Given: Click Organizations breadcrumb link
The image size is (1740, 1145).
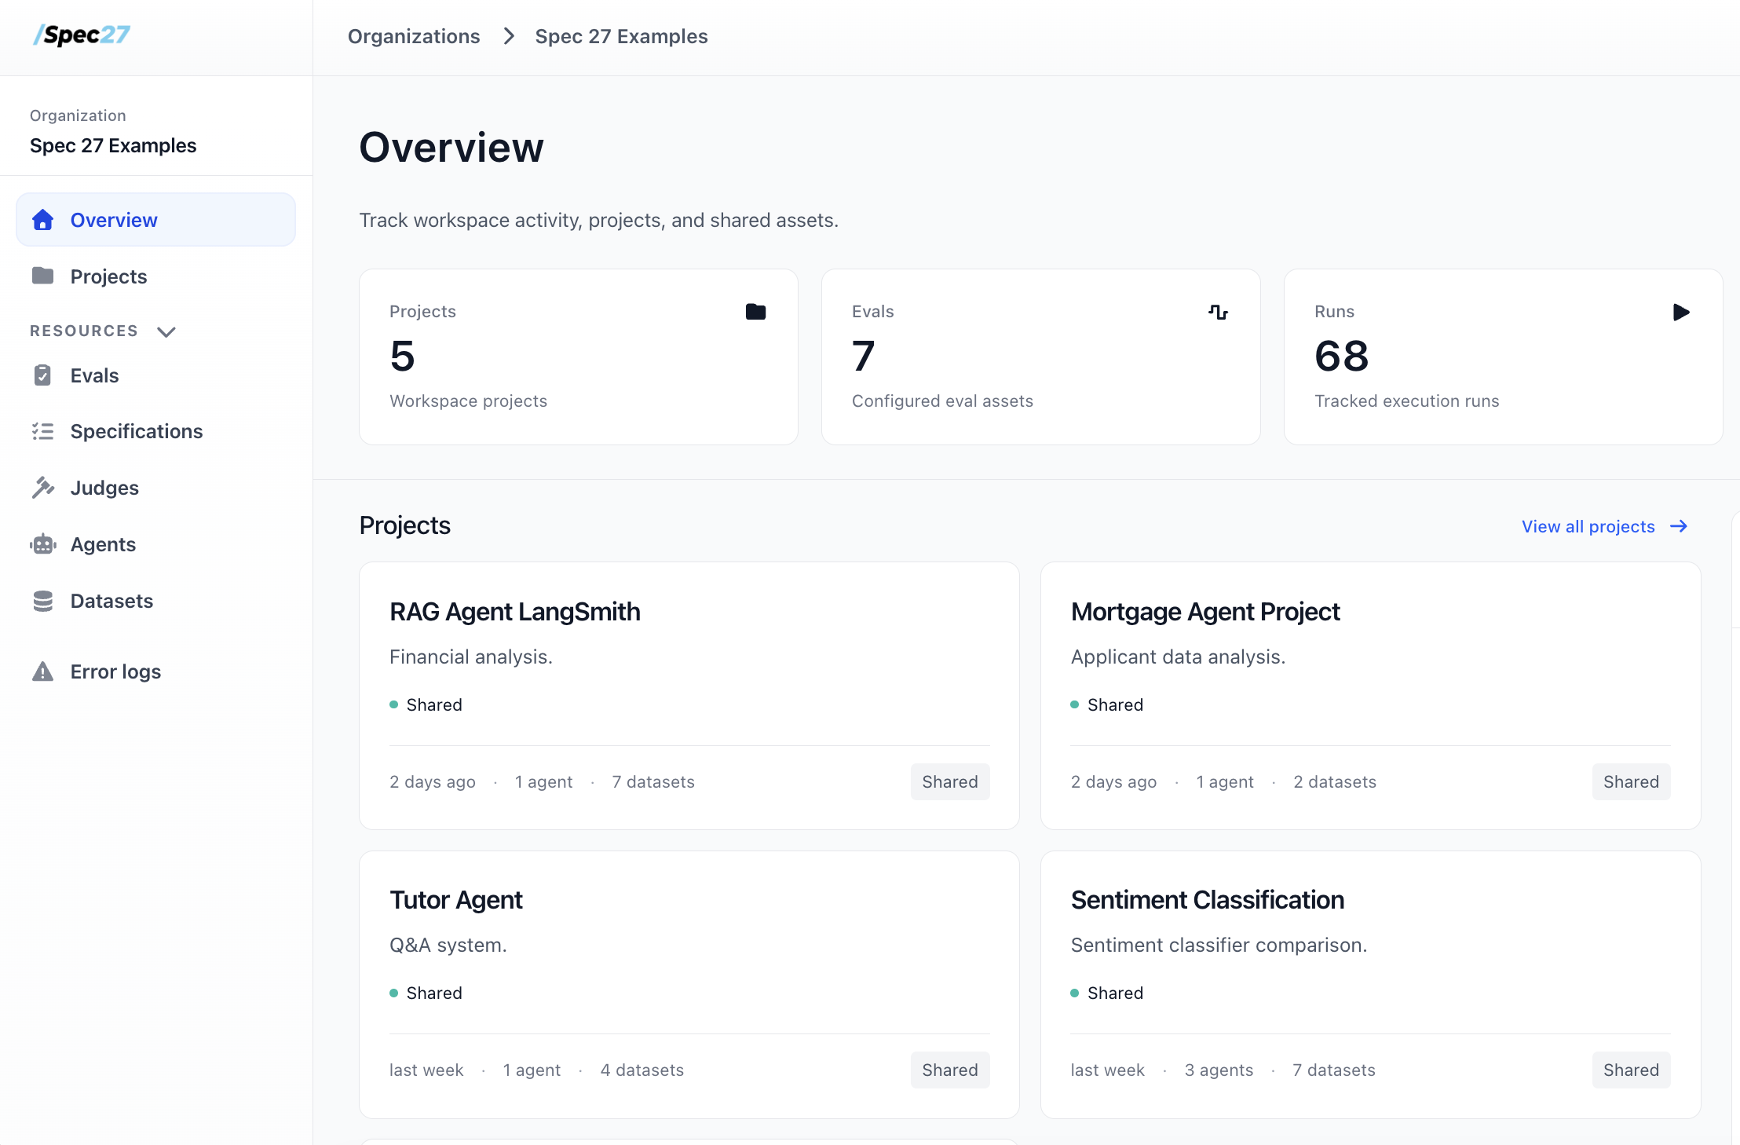Looking at the screenshot, I should tap(414, 36).
